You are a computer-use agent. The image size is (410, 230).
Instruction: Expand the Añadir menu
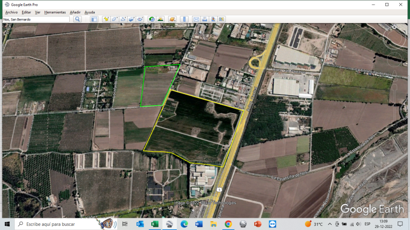coord(75,12)
